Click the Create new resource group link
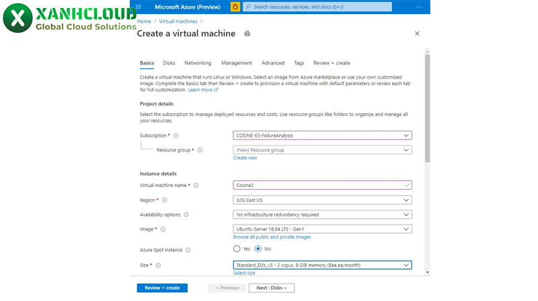Viewport: 538px width, 301px height. (x=245, y=158)
